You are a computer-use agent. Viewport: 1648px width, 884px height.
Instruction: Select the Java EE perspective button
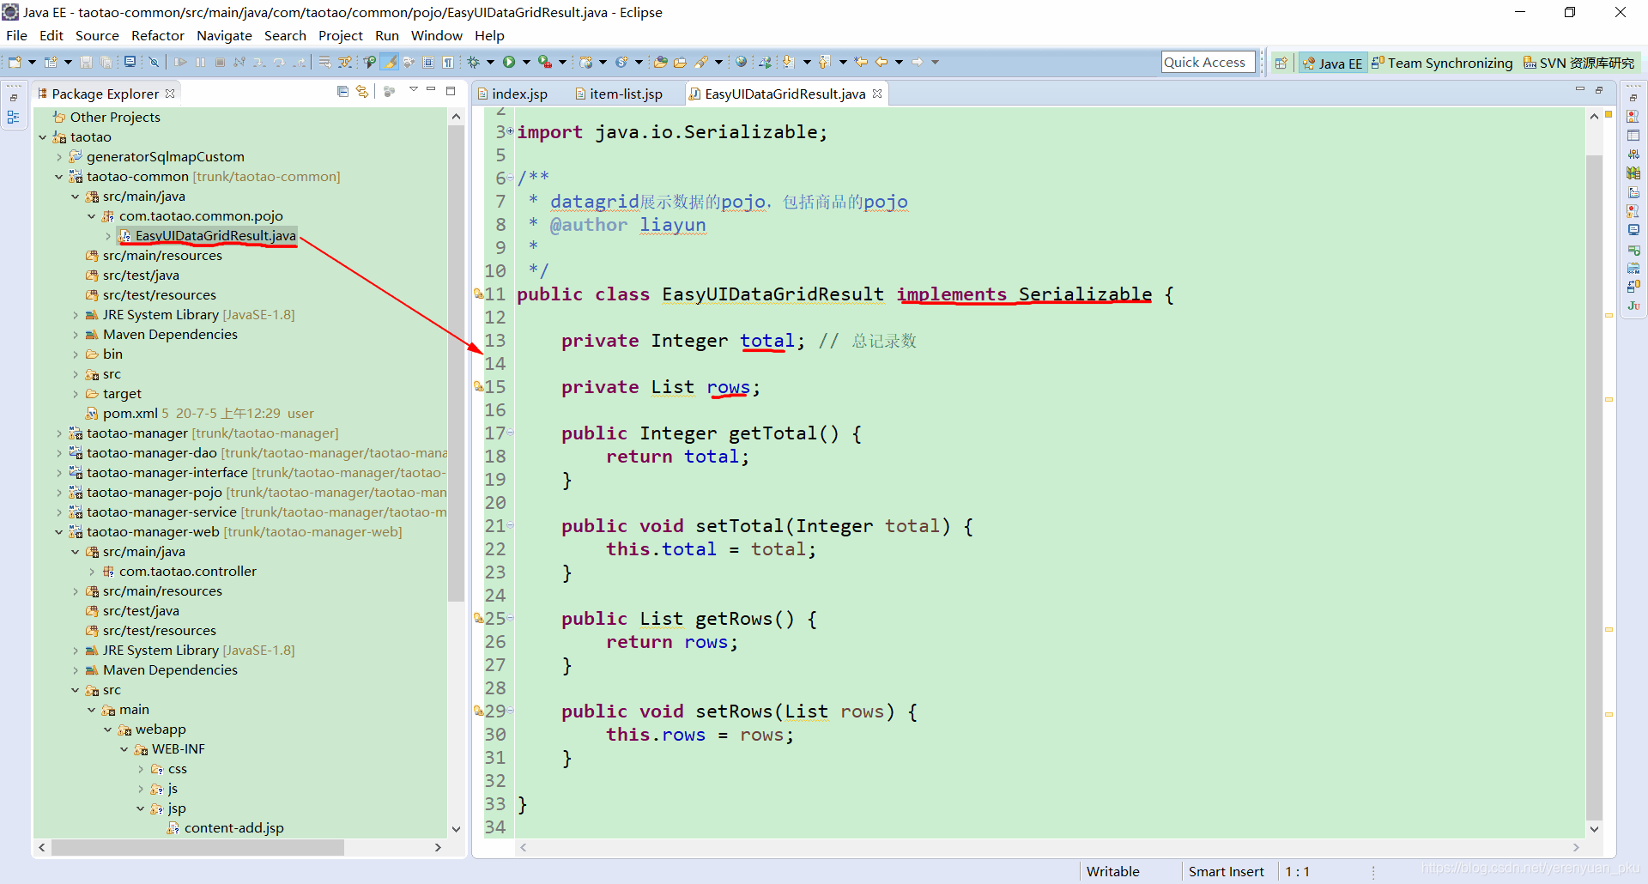[1332, 63]
